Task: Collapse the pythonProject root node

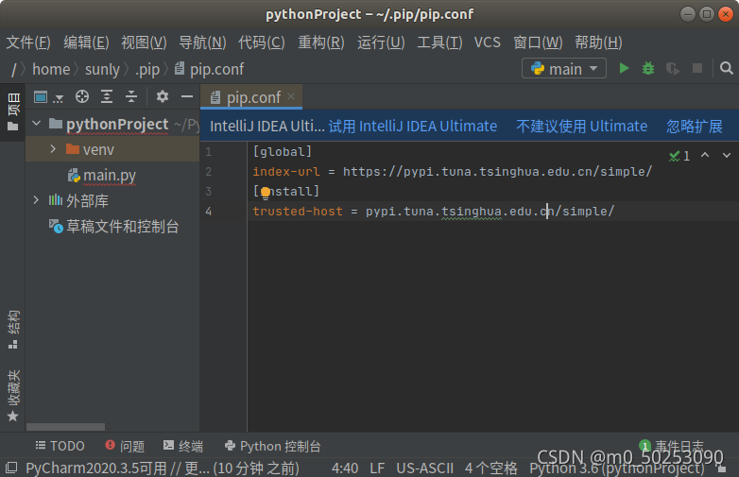Action: (36, 124)
